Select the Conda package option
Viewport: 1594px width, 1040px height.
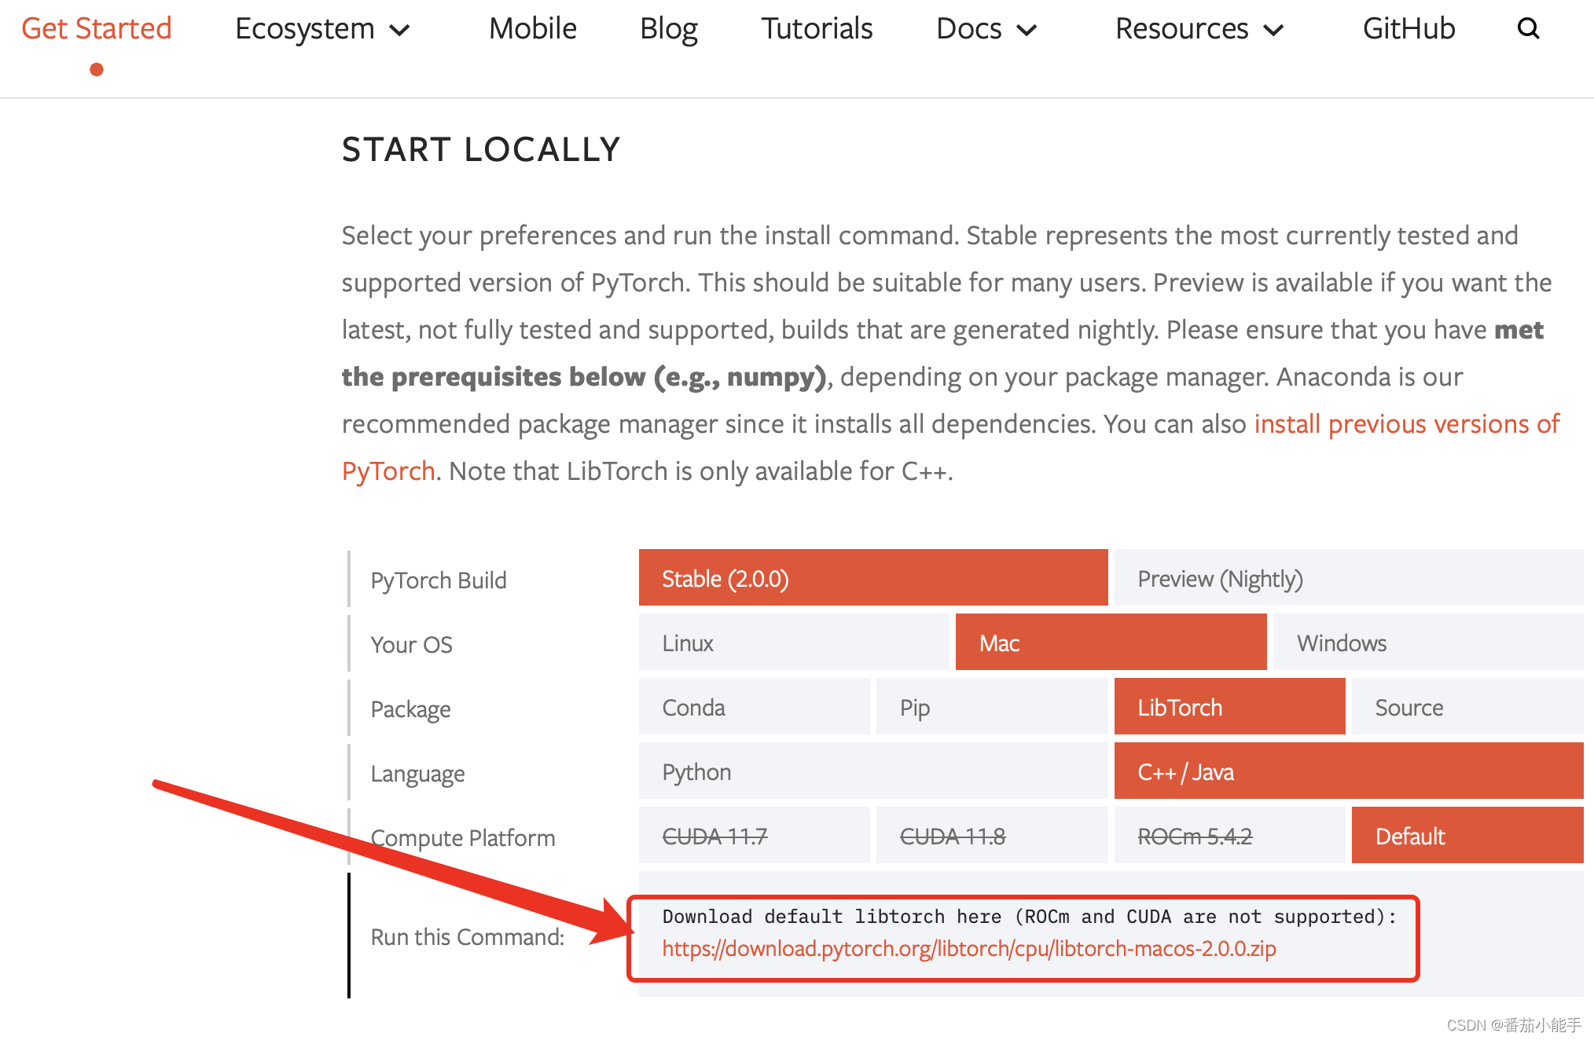(x=755, y=707)
